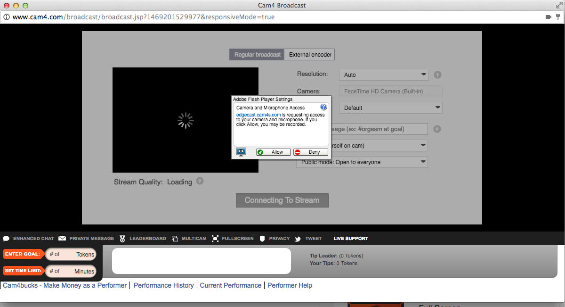
Task: Click the camera icon in address bar
Action: [x=549, y=17]
